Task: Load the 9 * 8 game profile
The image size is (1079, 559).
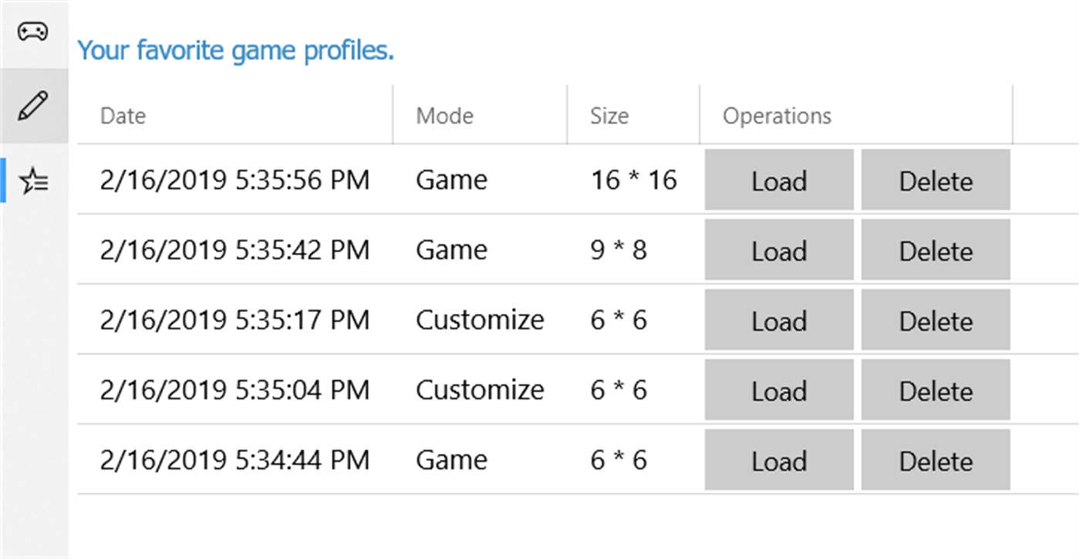Action: (779, 251)
